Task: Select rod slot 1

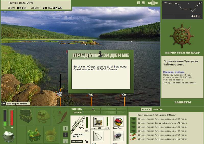Action: coord(65,128)
